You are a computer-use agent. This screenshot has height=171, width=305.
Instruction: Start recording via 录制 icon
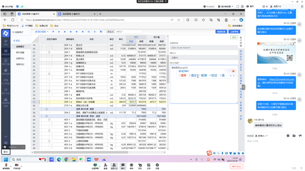click(131, 166)
